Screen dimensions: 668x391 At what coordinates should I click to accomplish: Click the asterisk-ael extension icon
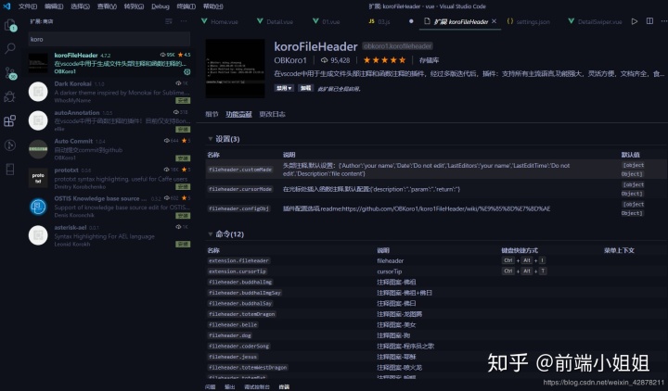(38, 235)
